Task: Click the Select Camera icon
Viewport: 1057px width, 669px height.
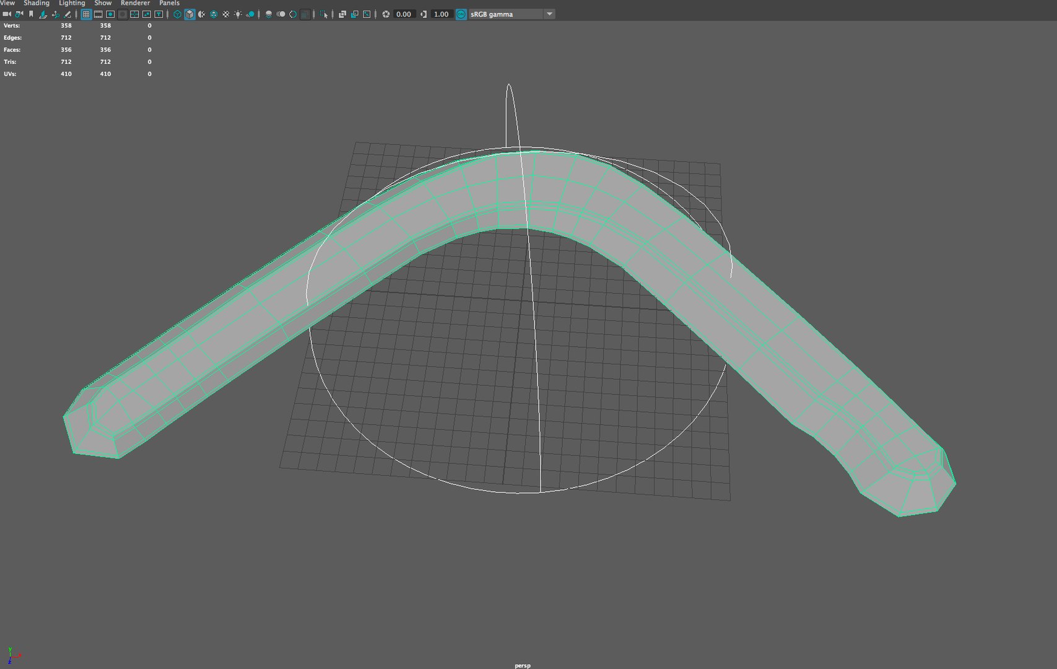Action: 7,14
